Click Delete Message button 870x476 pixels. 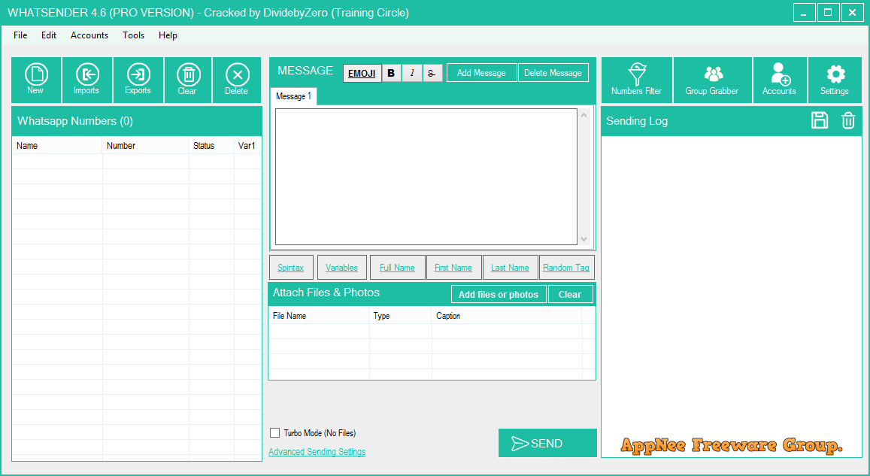click(553, 73)
